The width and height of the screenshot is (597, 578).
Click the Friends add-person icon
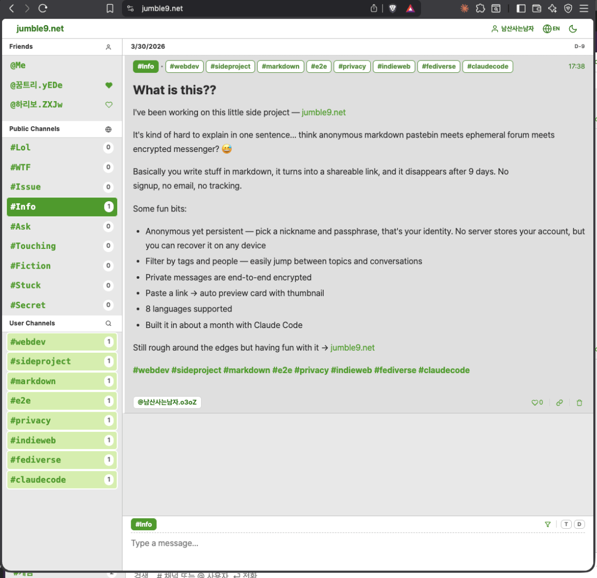pyautogui.click(x=109, y=47)
